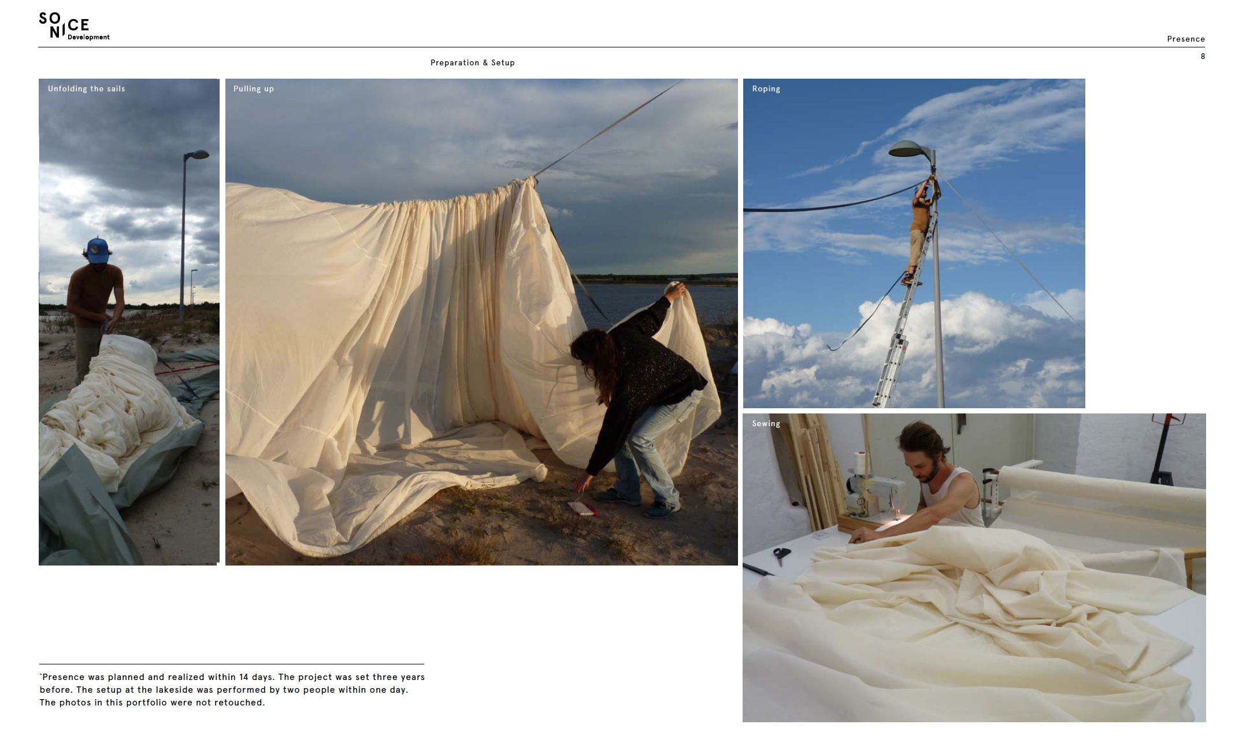The image size is (1235, 739).
Task: Click the Unfolding the sails caption
Action: [x=86, y=88]
